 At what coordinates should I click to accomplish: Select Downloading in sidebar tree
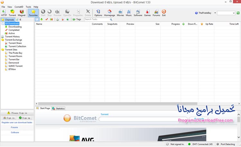[15, 27]
